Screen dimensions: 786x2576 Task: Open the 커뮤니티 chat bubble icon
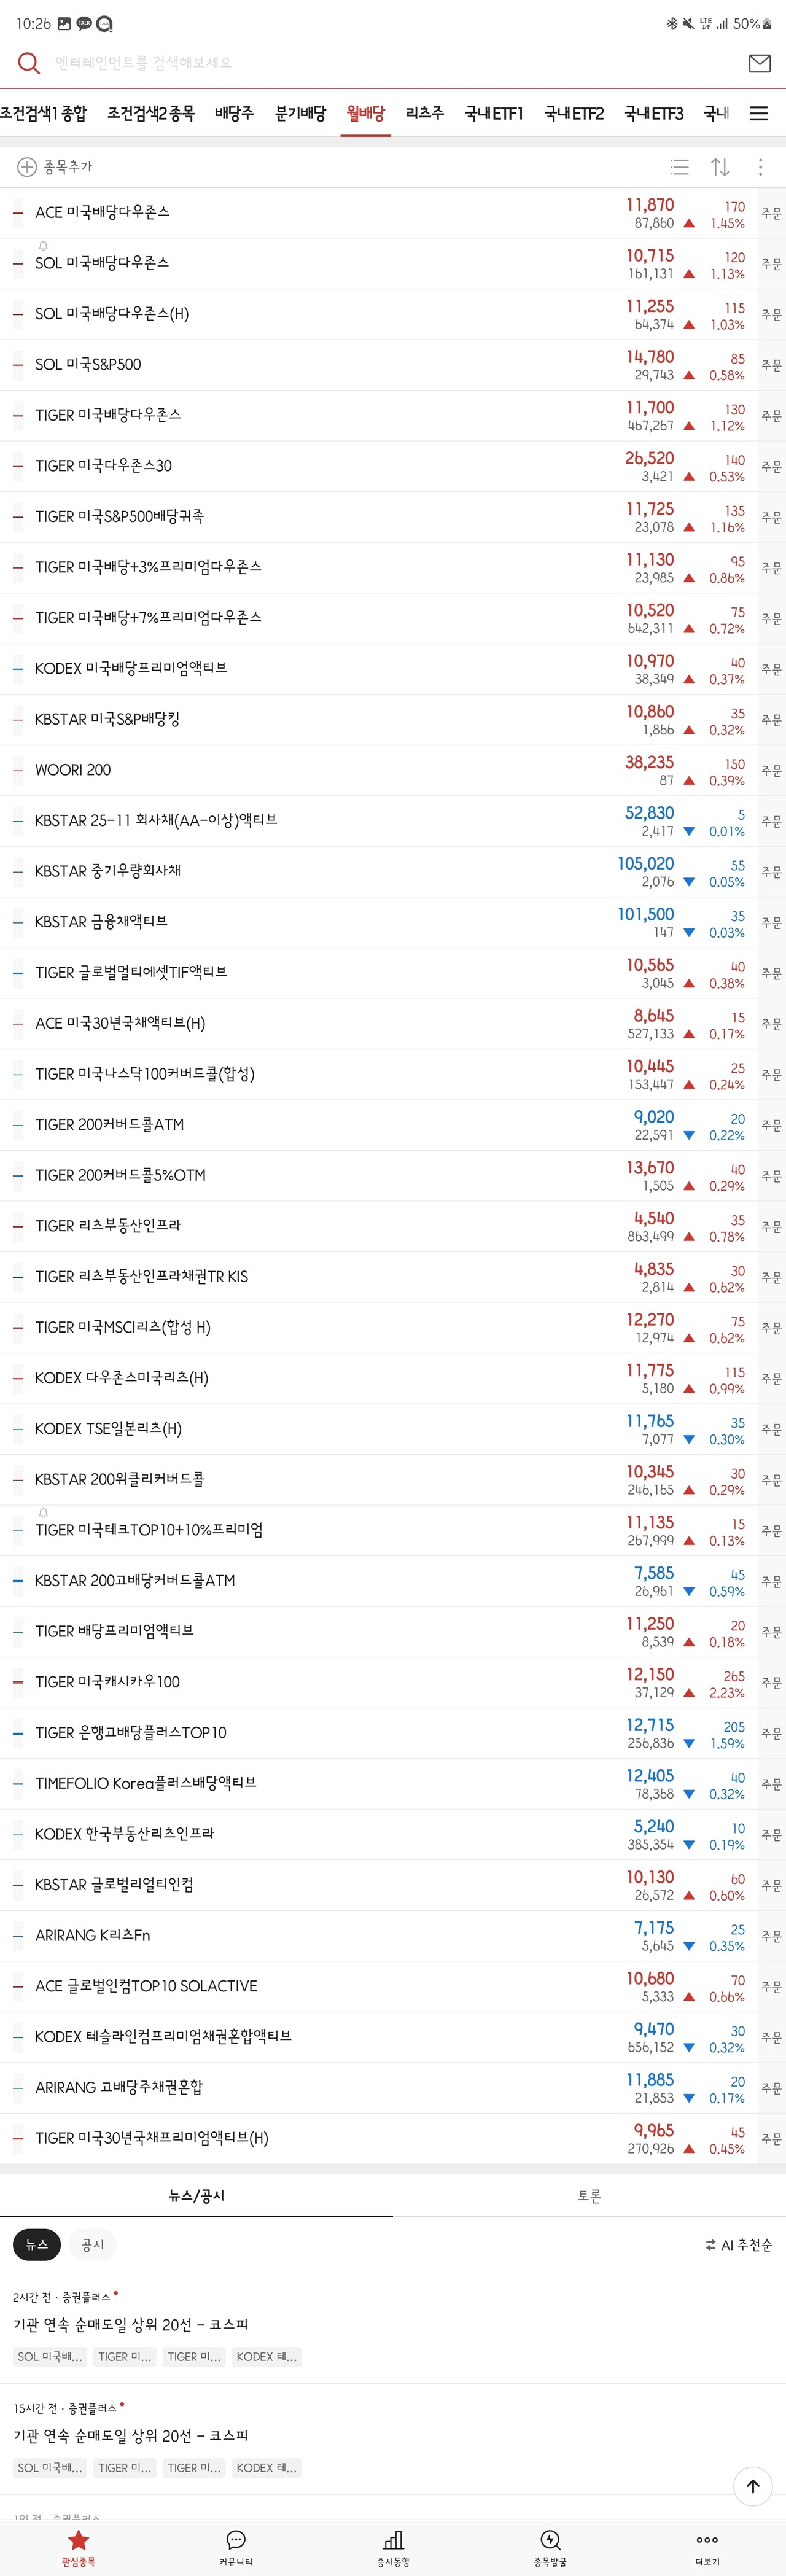point(236,2540)
